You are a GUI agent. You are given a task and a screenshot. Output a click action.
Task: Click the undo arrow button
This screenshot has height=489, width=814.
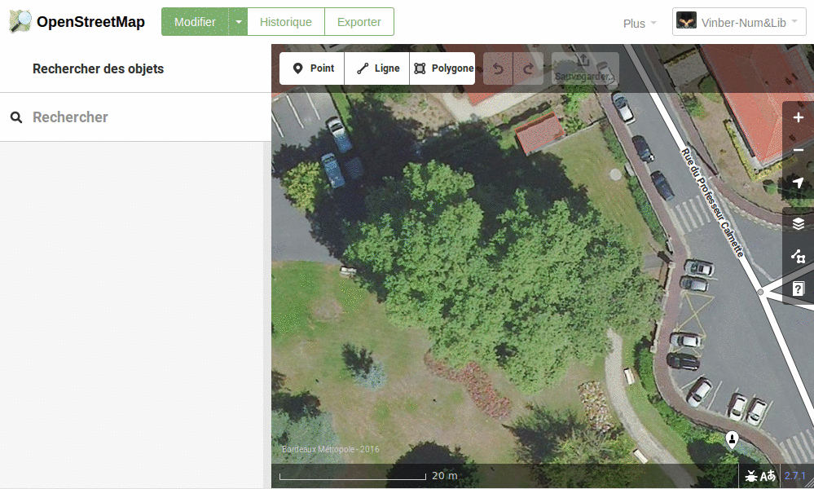(x=498, y=68)
